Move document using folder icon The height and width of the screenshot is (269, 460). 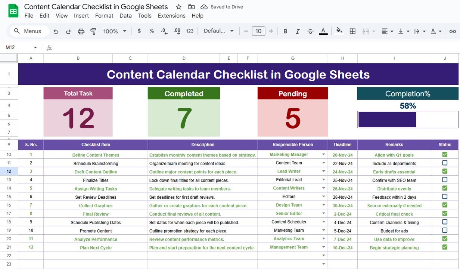click(x=191, y=7)
